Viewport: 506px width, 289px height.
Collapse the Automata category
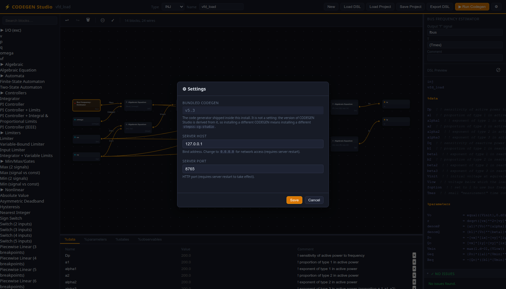(12, 76)
